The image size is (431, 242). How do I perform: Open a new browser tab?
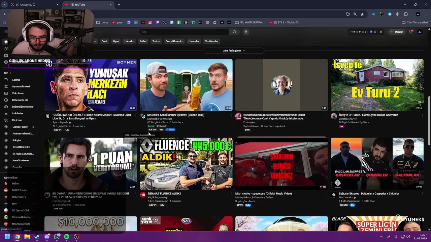pos(119,4)
